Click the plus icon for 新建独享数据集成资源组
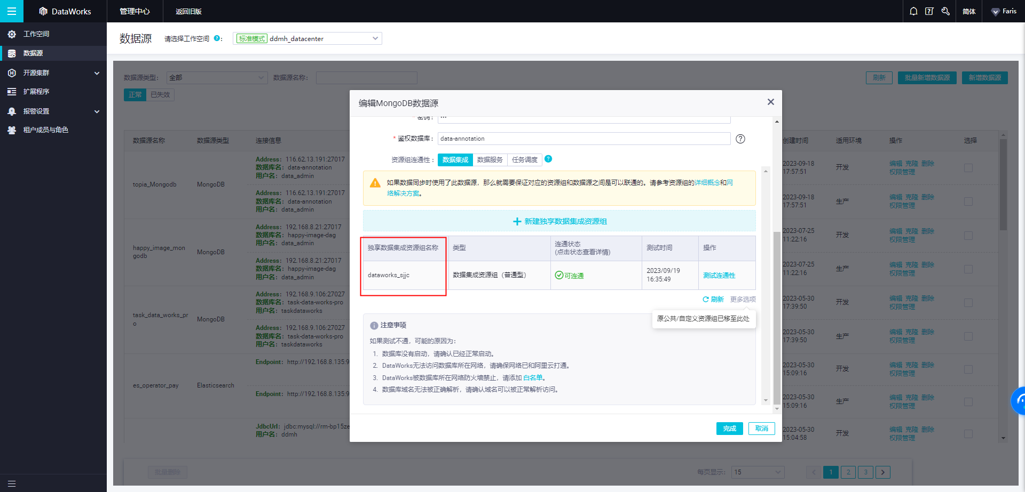Screen dimensions: 1025x492 517,221
